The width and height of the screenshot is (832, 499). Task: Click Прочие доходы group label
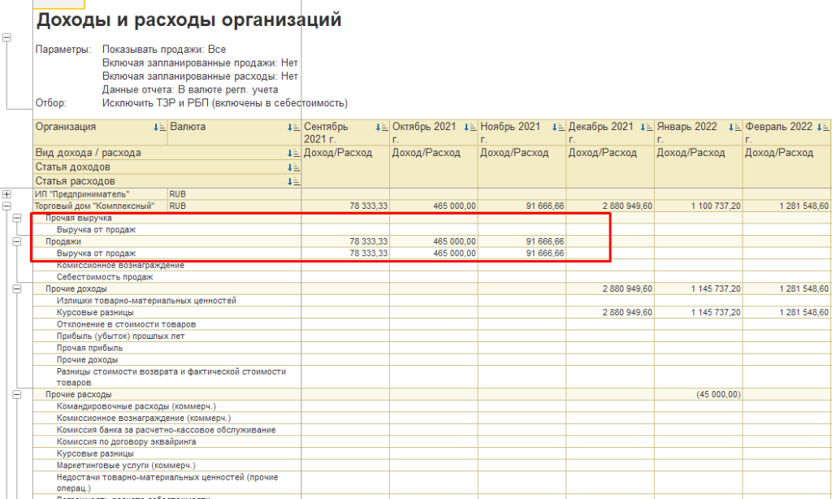click(76, 289)
